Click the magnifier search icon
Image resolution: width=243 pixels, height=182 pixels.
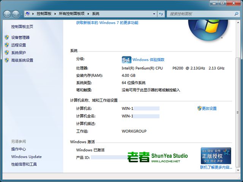[236, 14]
